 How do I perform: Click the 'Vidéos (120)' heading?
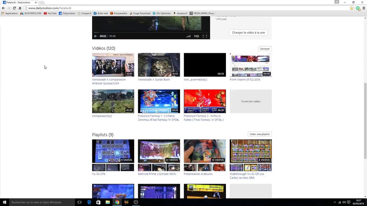pyautogui.click(x=104, y=48)
